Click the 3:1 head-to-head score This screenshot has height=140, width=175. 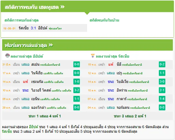[33, 28]
